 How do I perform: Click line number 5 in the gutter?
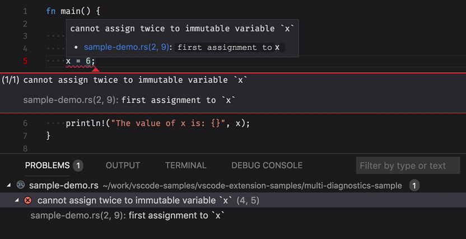point(25,61)
